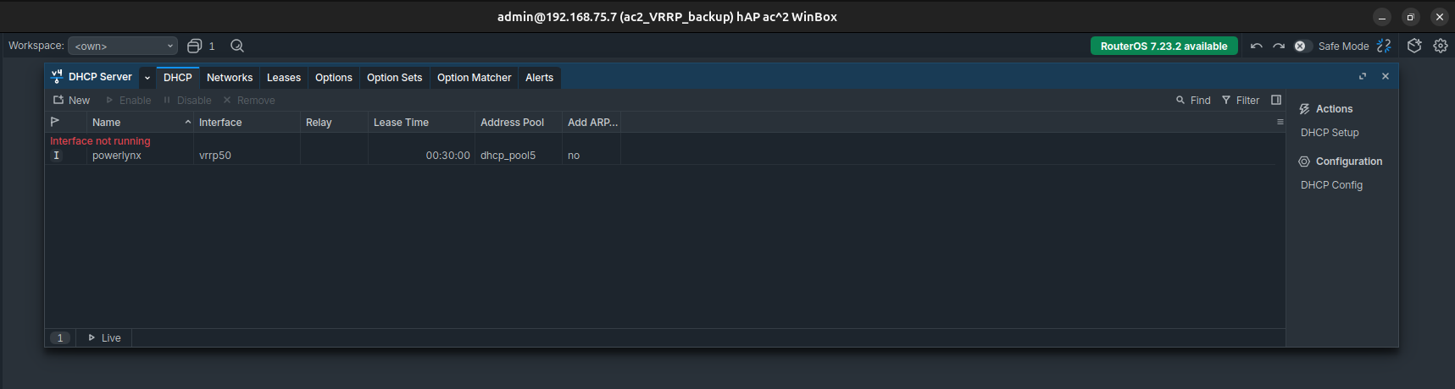Open the column list menu icon
This screenshot has width=1455, height=389.
click(1280, 122)
